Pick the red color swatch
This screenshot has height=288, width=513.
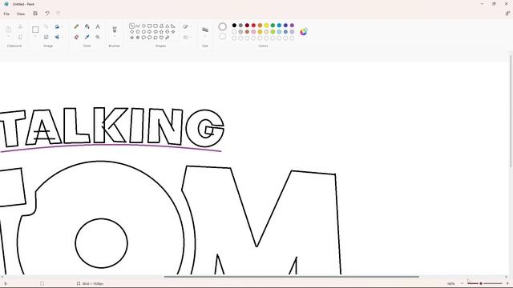tap(253, 25)
